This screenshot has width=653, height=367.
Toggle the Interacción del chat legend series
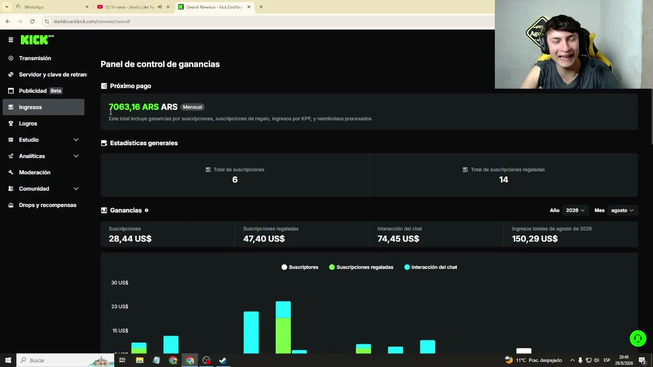(431, 267)
